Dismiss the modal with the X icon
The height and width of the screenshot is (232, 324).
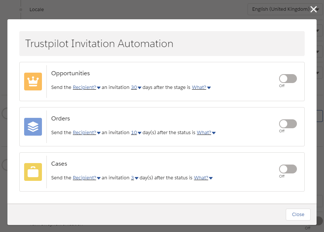pos(314,9)
